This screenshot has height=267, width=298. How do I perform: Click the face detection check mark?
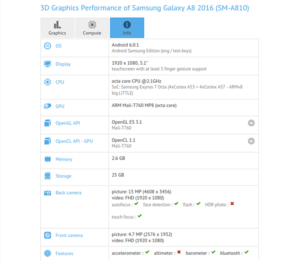176,204
